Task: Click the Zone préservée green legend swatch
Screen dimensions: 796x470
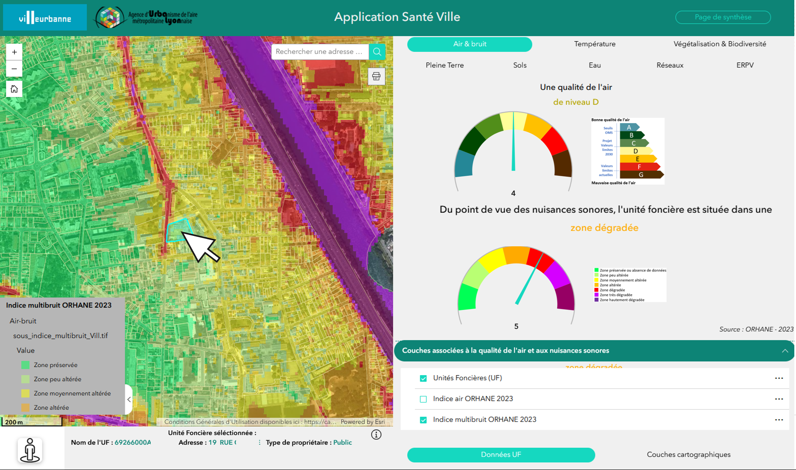Action: coord(26,365)
